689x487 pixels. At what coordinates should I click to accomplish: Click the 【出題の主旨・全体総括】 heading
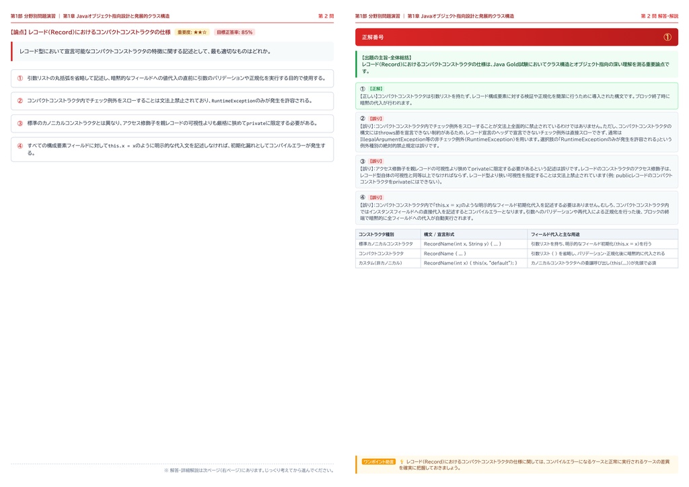386,58
